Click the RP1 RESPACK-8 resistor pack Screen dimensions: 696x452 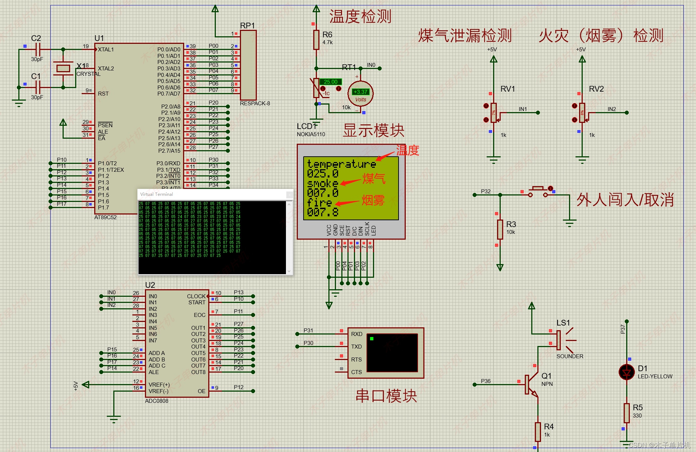point(248,65)
